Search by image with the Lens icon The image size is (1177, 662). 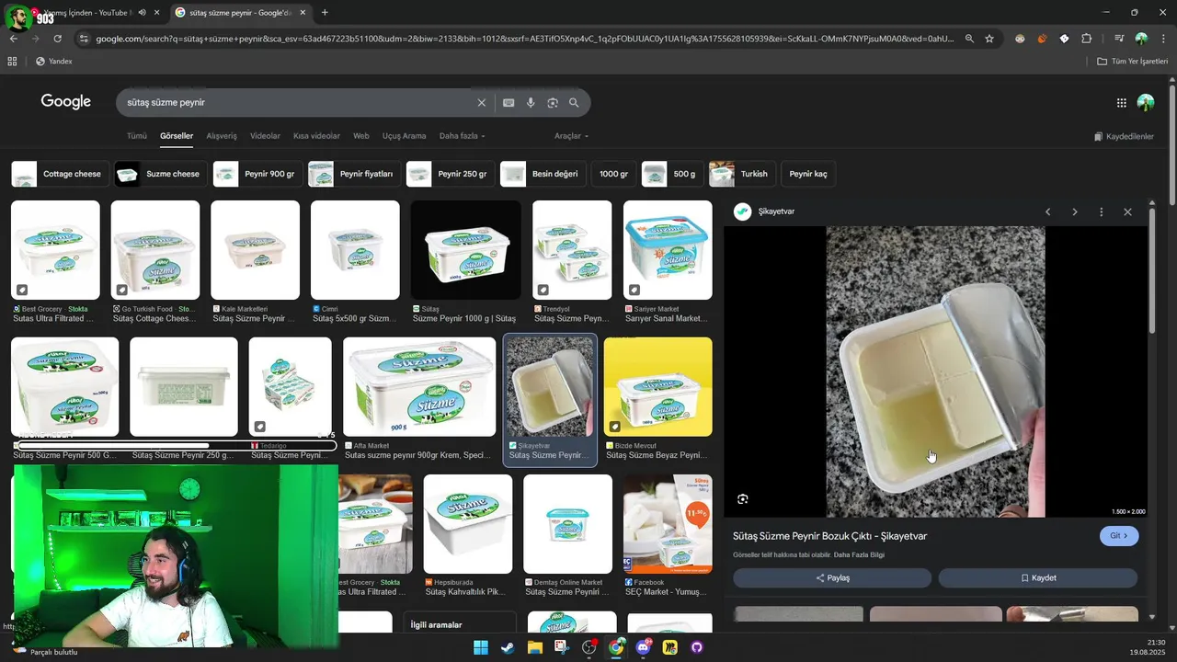[x=553, y=103]
